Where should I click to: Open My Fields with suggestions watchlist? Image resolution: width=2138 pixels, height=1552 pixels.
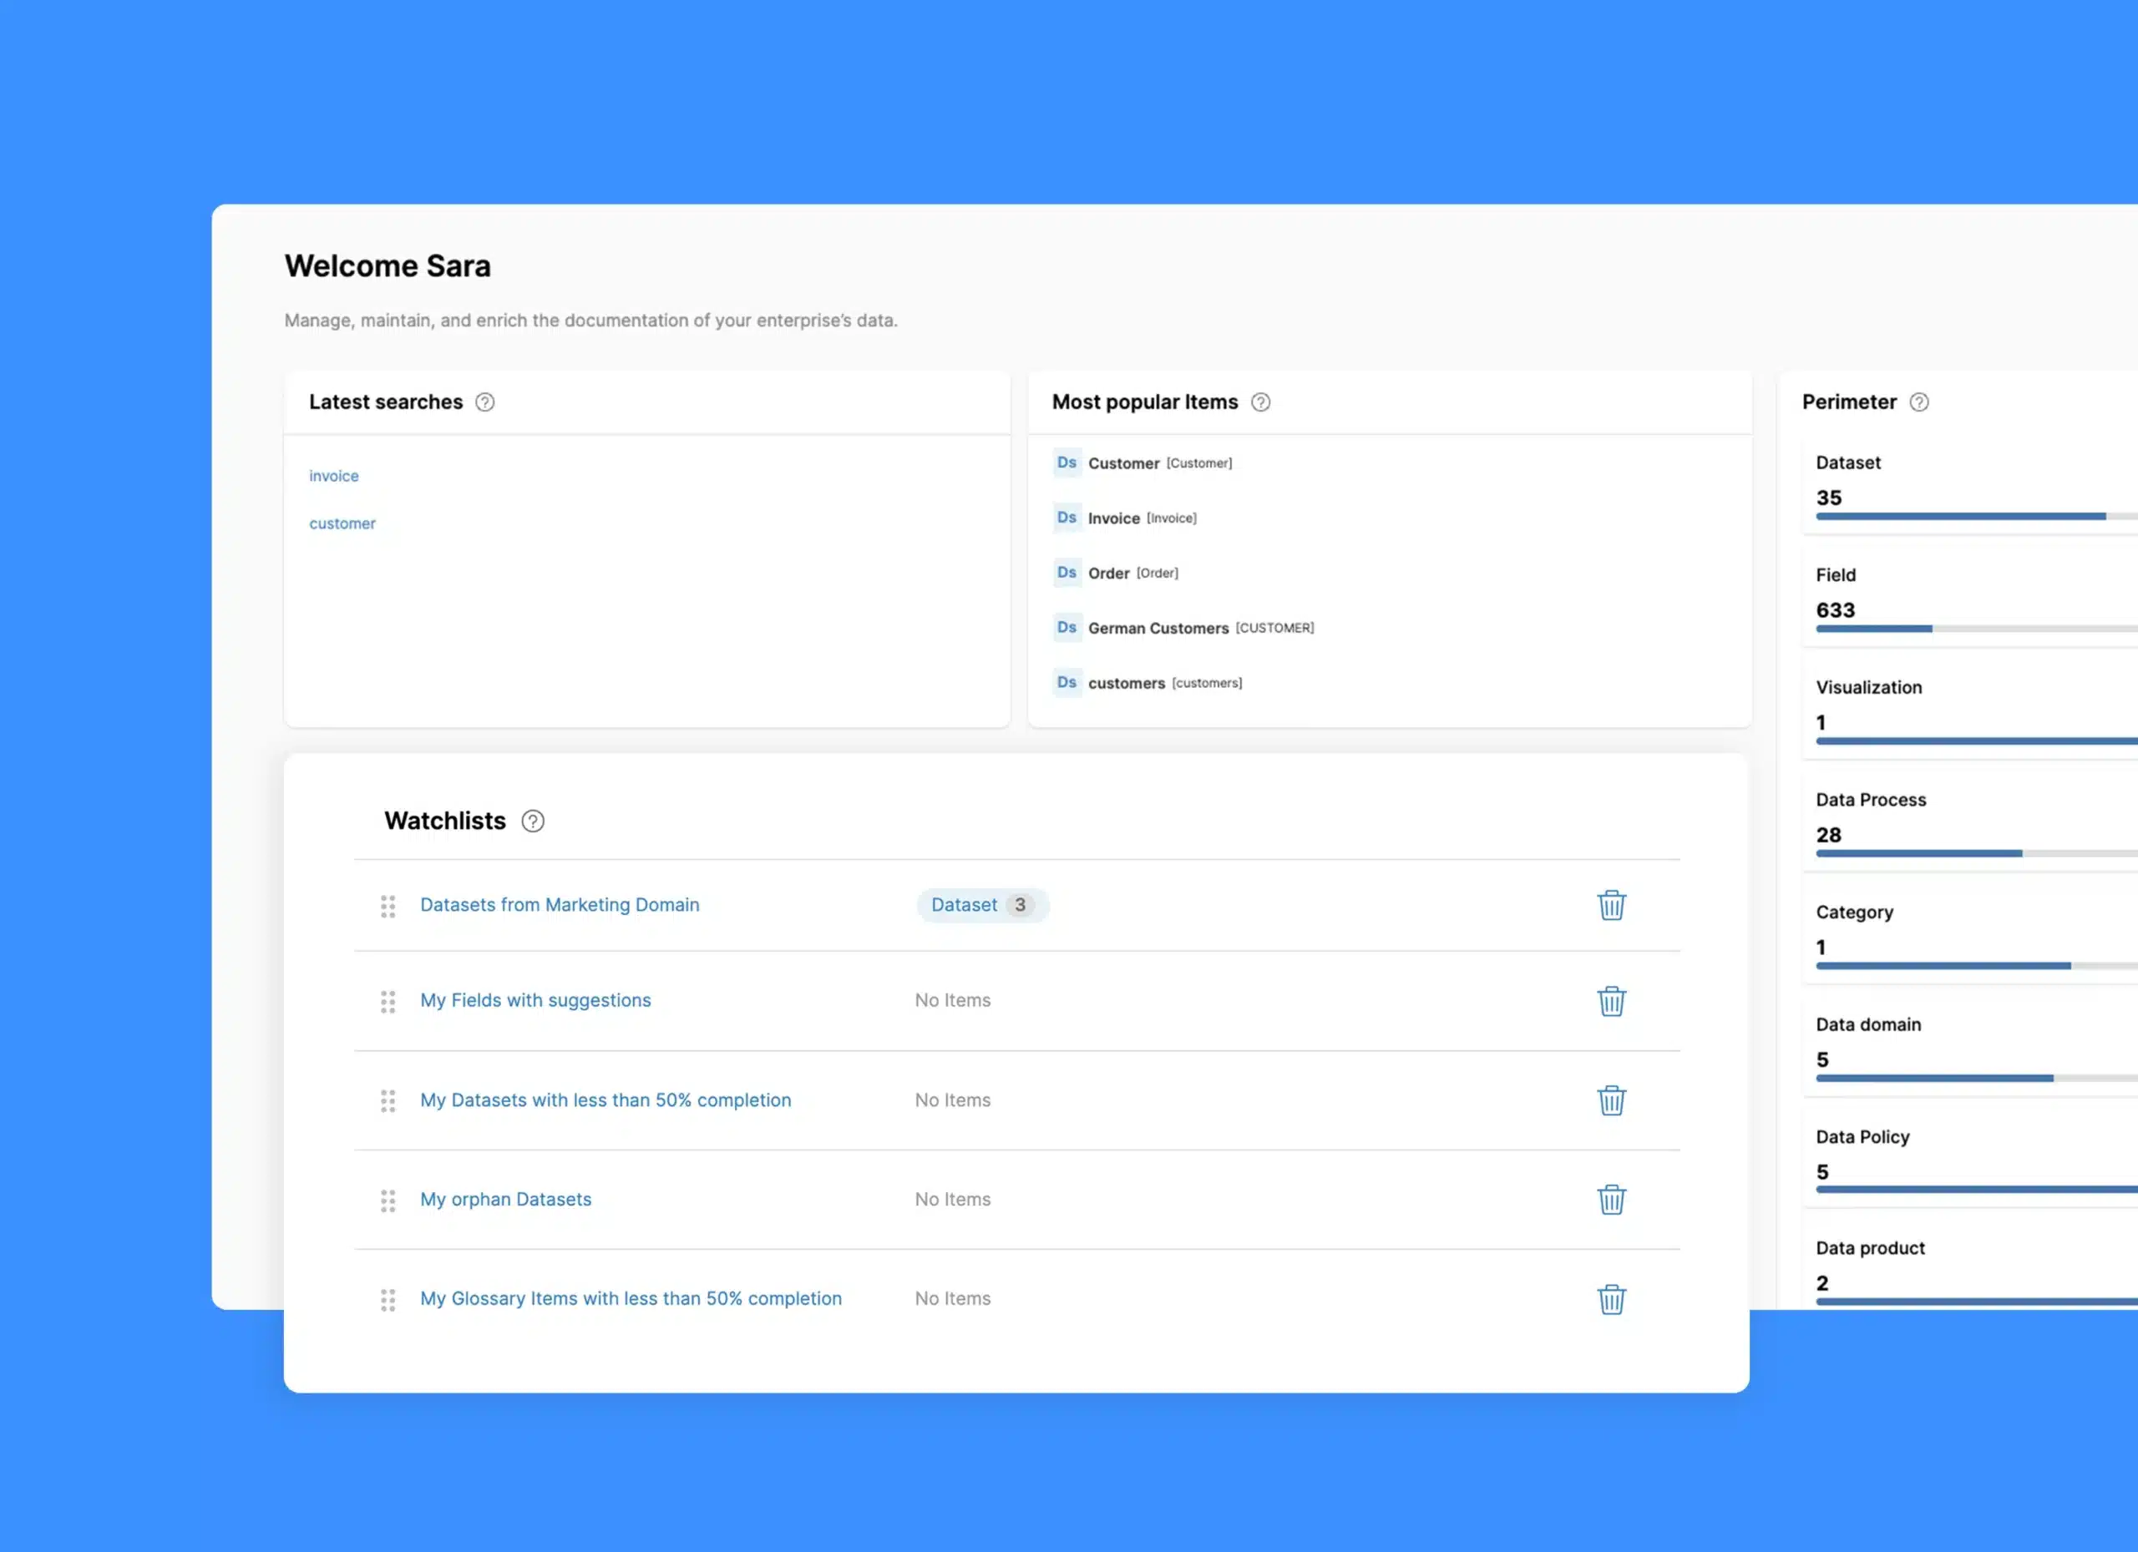pos(535,1000)
